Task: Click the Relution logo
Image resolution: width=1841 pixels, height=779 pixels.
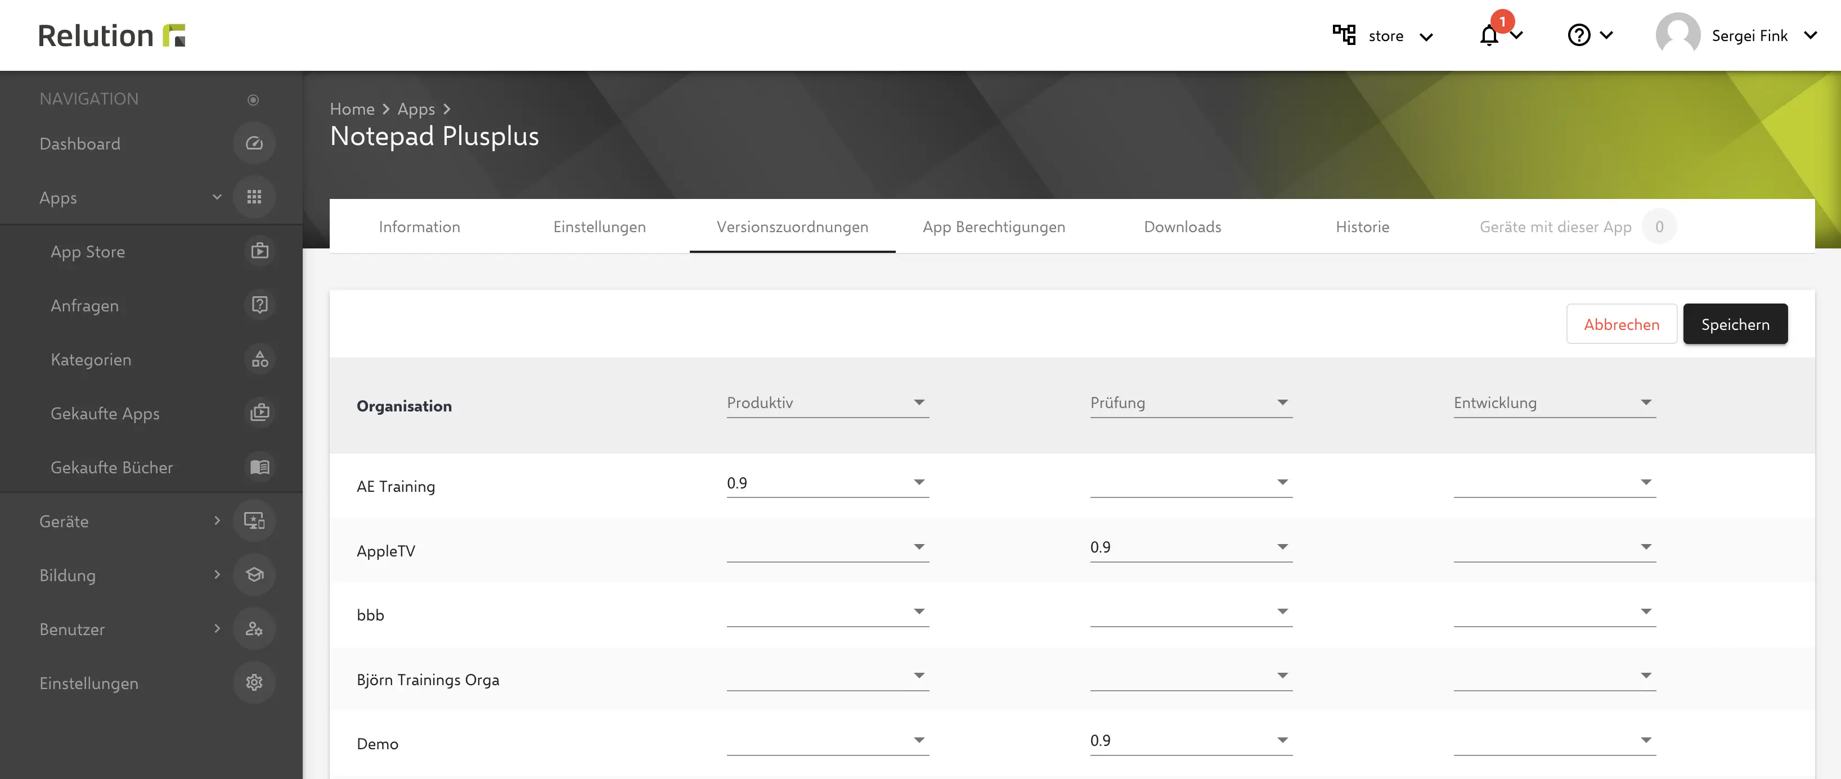Action: tap(111, 35)
